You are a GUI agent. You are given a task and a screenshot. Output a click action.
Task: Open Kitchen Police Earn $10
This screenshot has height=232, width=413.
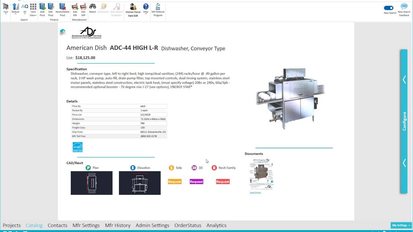click(x=133, y=10)
